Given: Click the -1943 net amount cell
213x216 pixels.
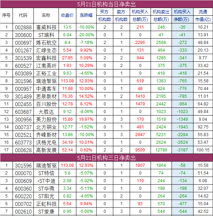Looking at the screenshot, I should [182, 127].
